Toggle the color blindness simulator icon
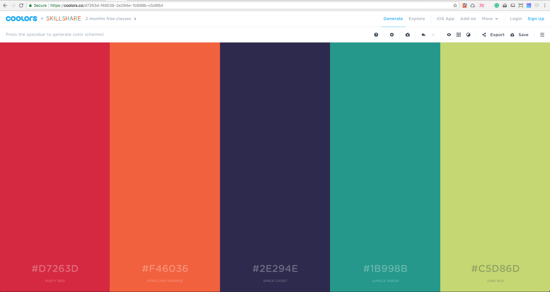 [468, 34]
